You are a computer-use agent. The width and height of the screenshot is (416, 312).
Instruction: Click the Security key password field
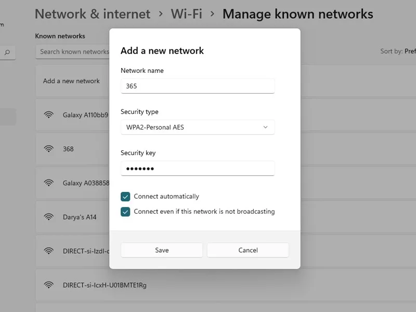click(x=198, y=168)
